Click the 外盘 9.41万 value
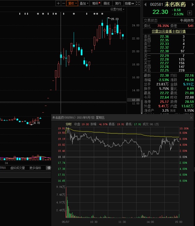This screenshot has width=195, height=226. (x=163, y=106)
